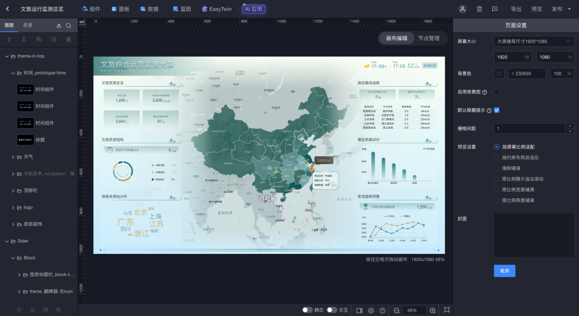Duplicate the layer with the copy icon
579x316 pixels.
(46, 310)
